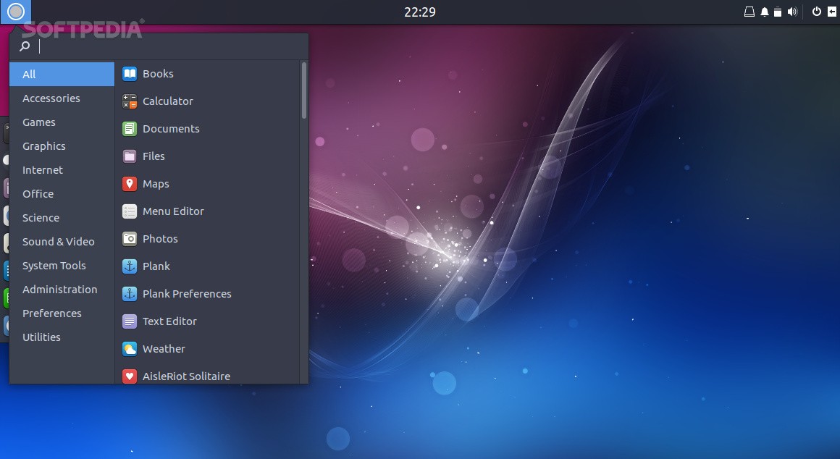Open the Menu Editor entry
This screenshot has height=459, width=840.
(173, 211)
